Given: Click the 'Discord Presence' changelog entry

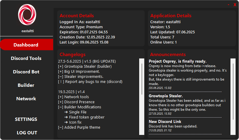Looking at the screenshot, I should point(76,102).
